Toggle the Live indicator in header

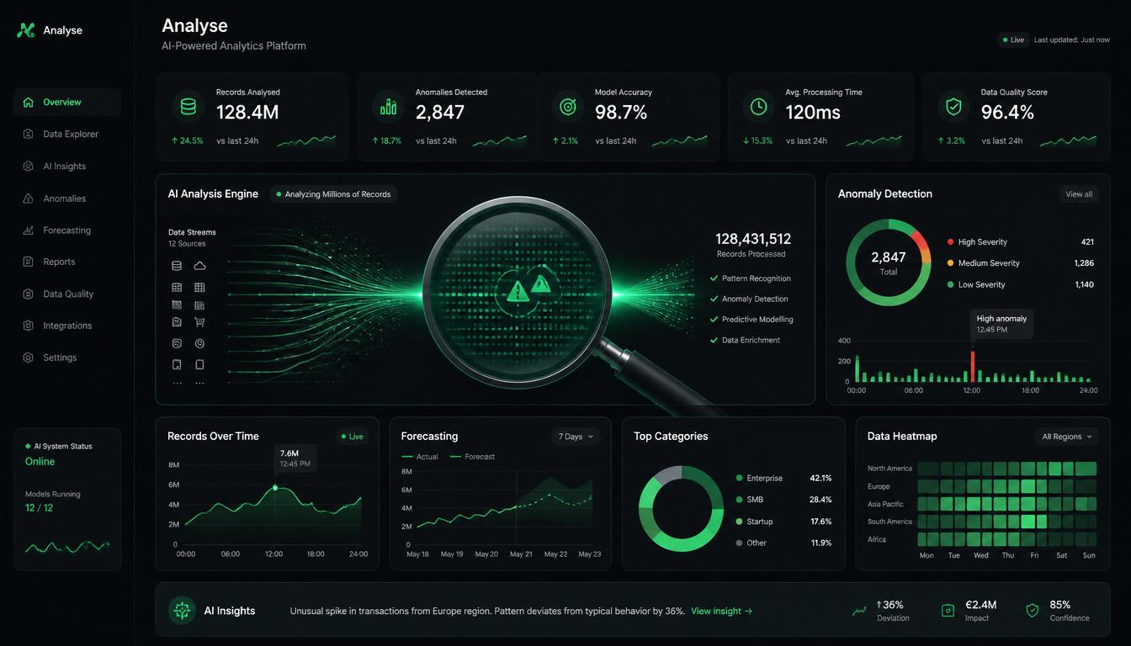(1013, 40)
